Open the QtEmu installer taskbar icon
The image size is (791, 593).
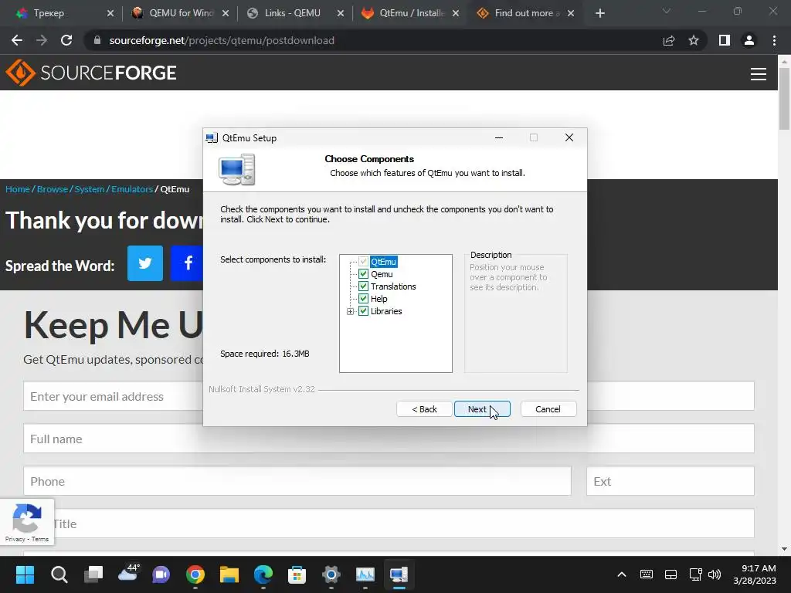(x=399, y=574)
